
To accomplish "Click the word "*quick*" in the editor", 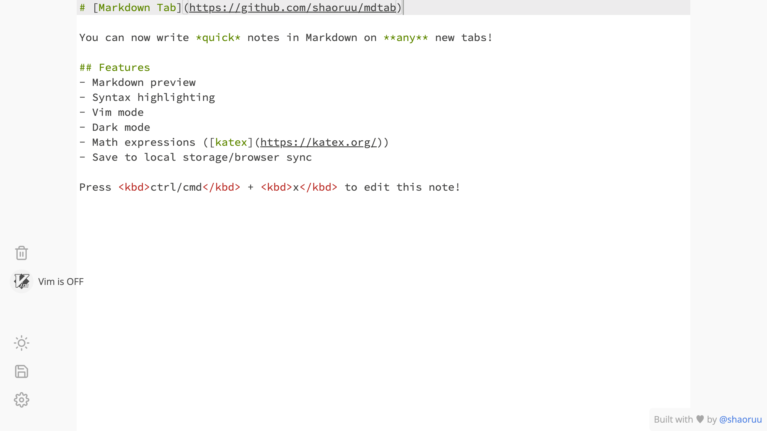I will pyautogui.click(x=218, y=38).
